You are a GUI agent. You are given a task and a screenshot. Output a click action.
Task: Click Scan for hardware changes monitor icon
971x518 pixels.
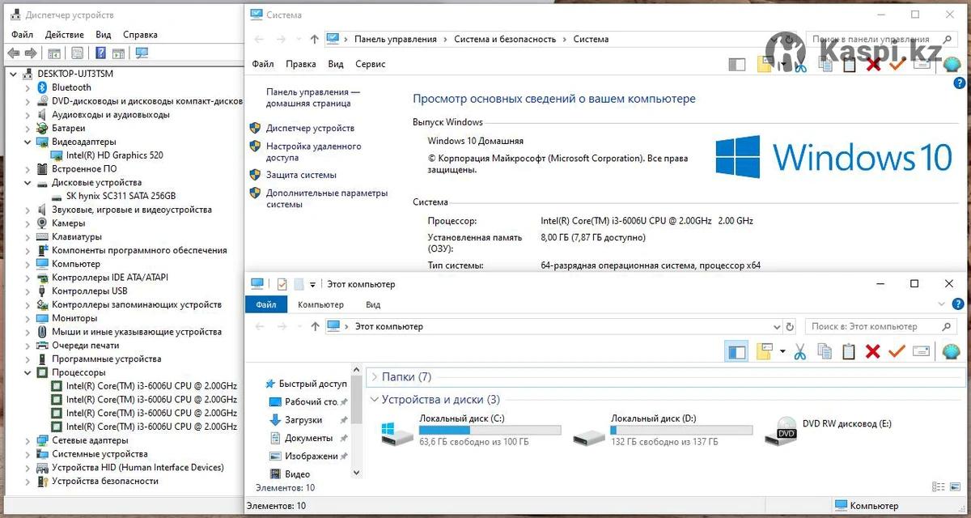pyautogui.click(x=142, y=53)
